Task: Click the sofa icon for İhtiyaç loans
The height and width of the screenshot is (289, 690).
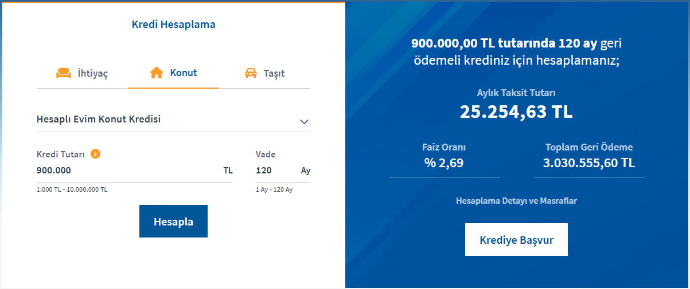Action: [63, 73]
